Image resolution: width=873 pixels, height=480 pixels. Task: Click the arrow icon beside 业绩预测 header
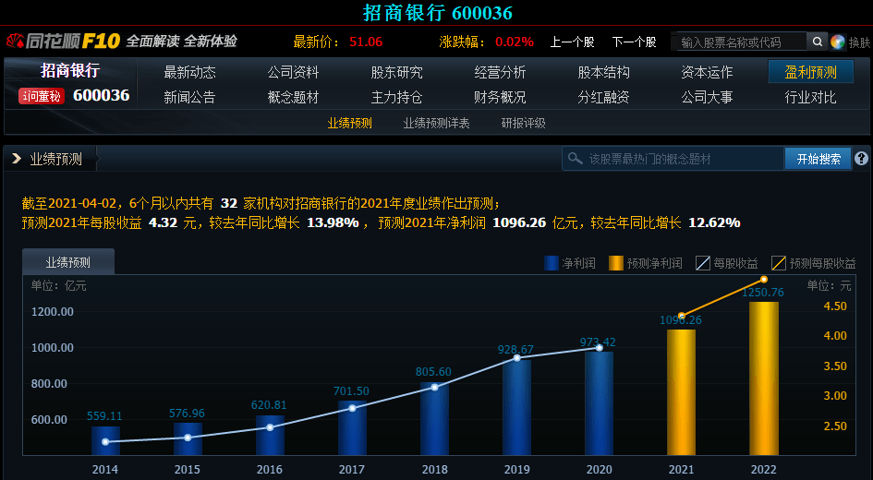tap(17, 159)
